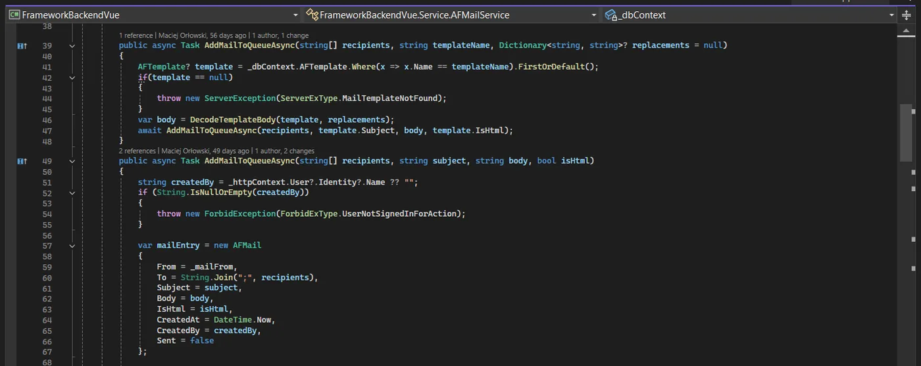Click UserNotSignedInForAction on line 54
The image size is (921, 366).
pyautogui.click(x=400, y=214)
